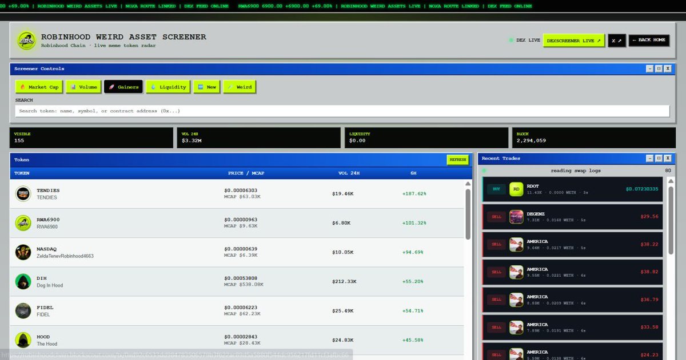Minimize the Screener Controls panel
The height and width of the screenshot is (360, 686).
649,68
